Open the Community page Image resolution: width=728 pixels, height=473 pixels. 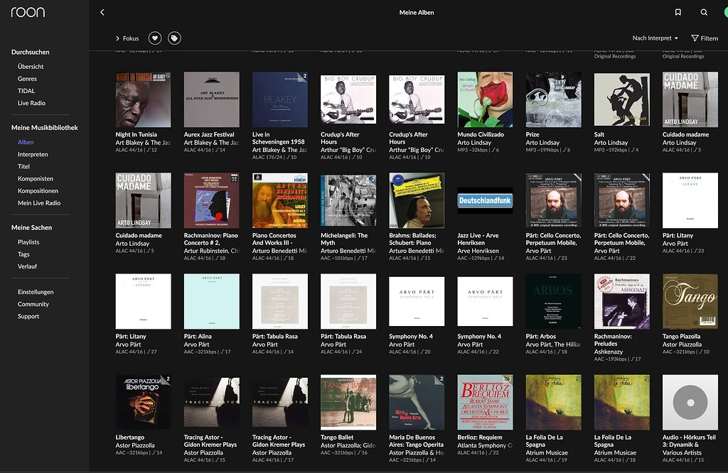click(x=33, y=304)
